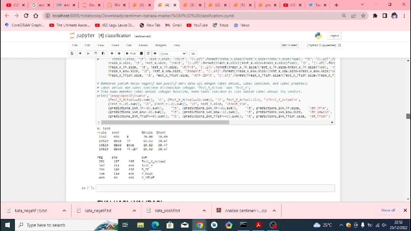Run the current cell

click(x=131, y=54)
